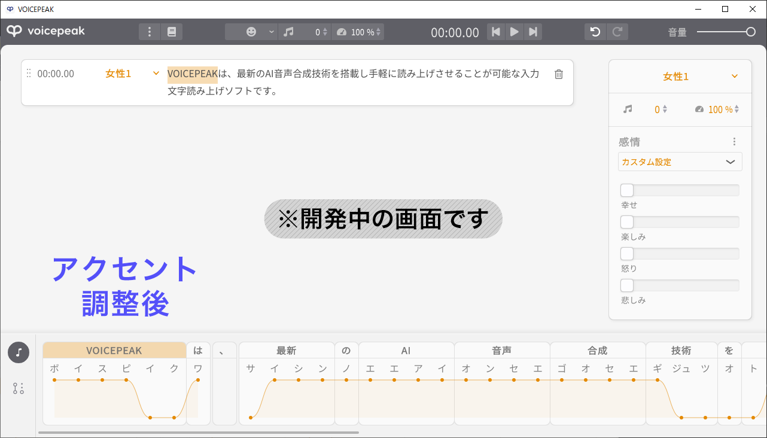Screen dimensions: 767x438
Task: Click the accent editor horizontal scrollbar
Action: click(199, 432)
